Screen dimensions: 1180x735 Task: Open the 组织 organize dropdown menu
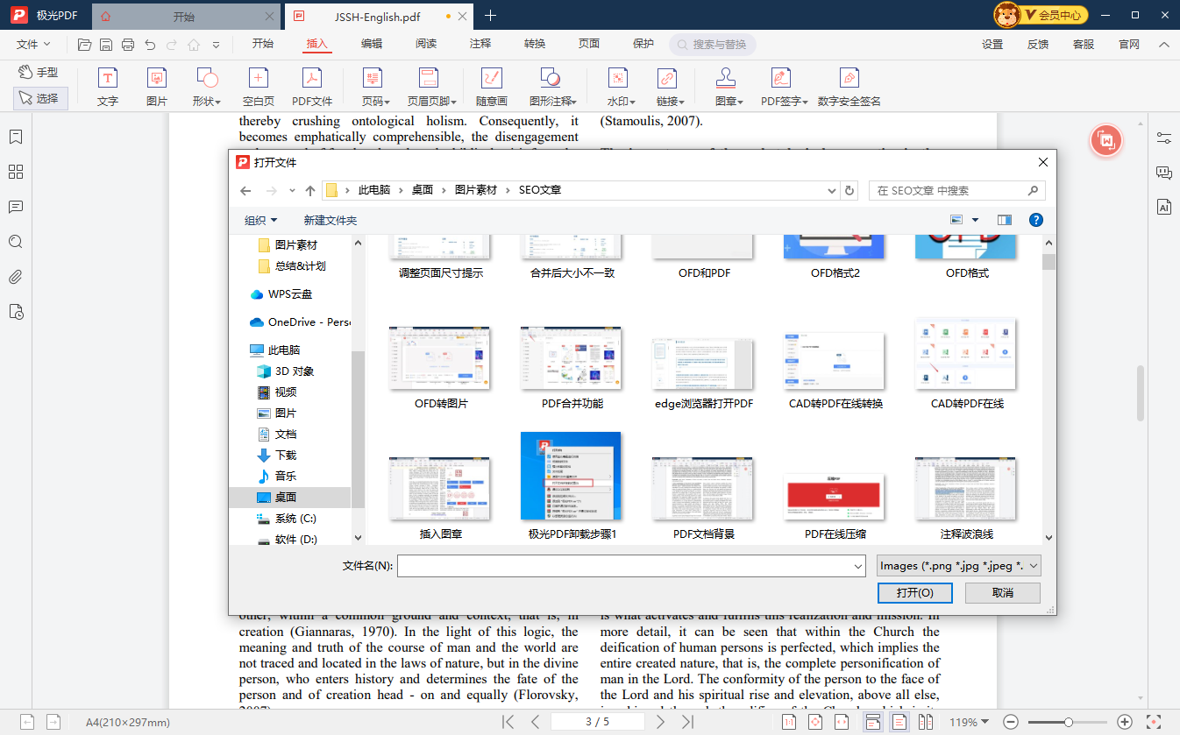coord(260,221)
